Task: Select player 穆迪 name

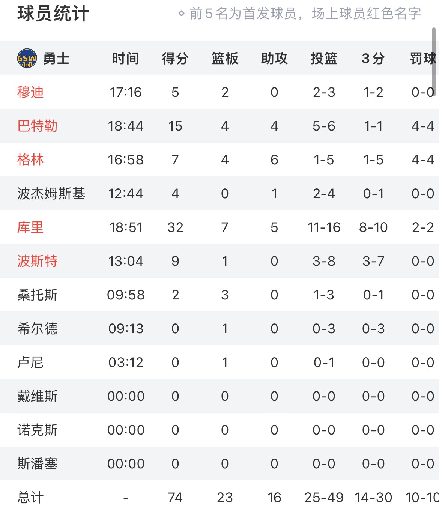Action: click(30, 92)
